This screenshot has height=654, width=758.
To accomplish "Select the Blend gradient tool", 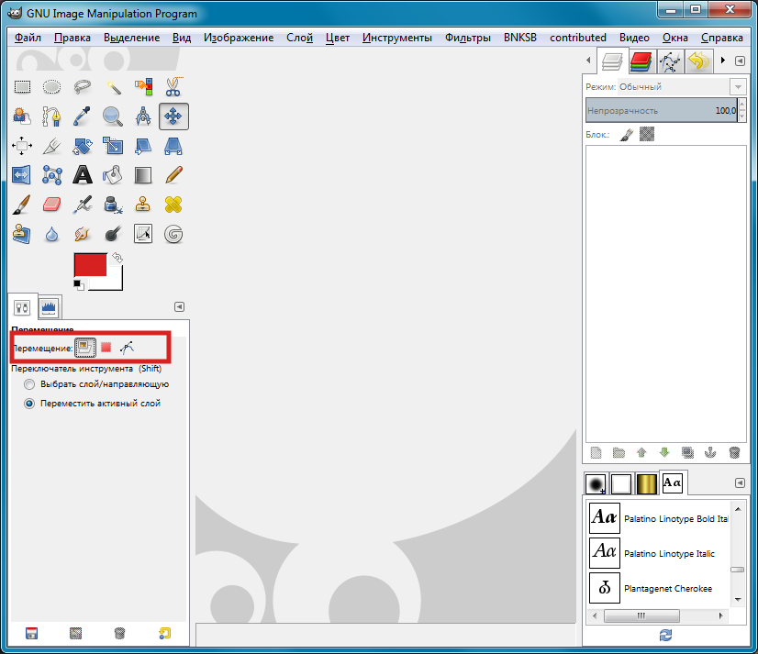I will tap(143, 175).
